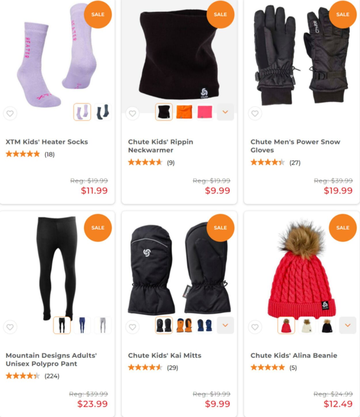This screenshot has width=360, height=417.
Task: Add Chute Kids' Alina Beanie to favorites
Action: (255, 327)
